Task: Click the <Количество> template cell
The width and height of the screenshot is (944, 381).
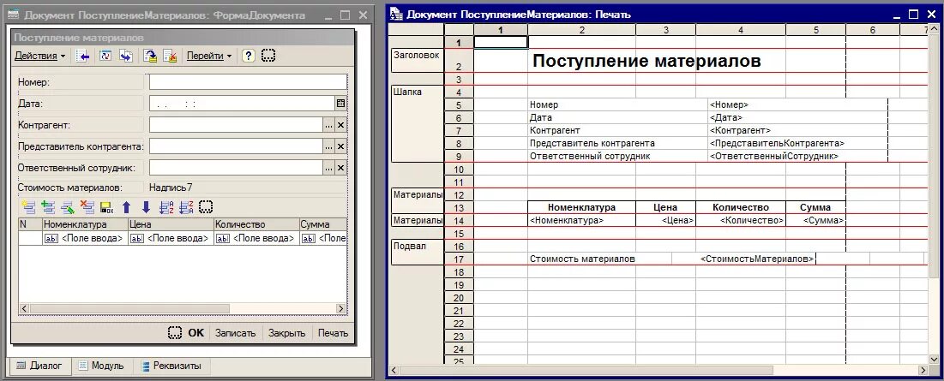Action: tap(741, 221)
